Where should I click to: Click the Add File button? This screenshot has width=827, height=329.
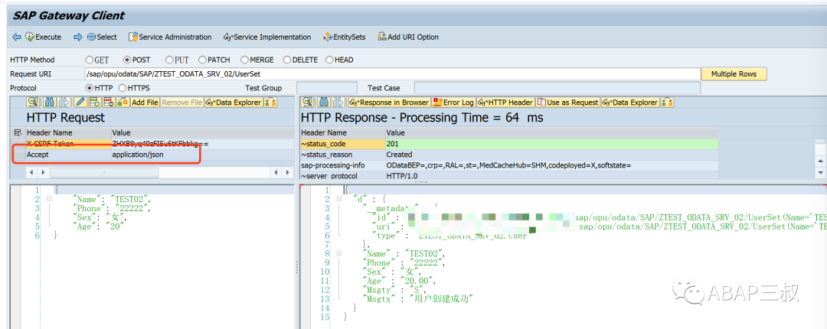[x=145, y=103]
